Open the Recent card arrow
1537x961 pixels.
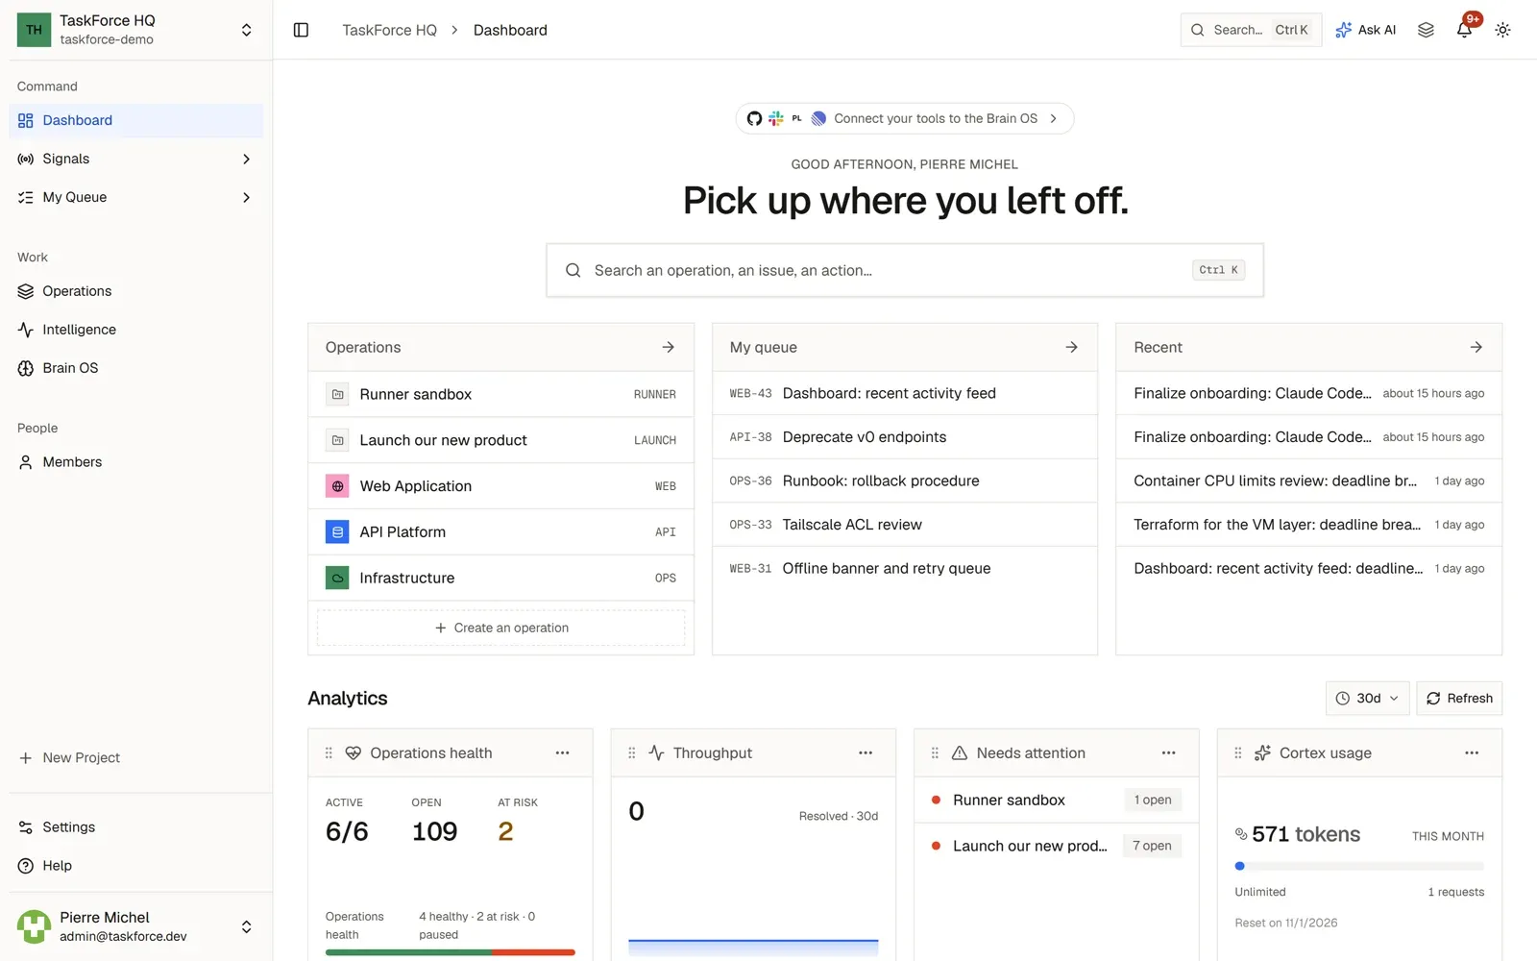pyautogui.click(x=1476, y=347)
